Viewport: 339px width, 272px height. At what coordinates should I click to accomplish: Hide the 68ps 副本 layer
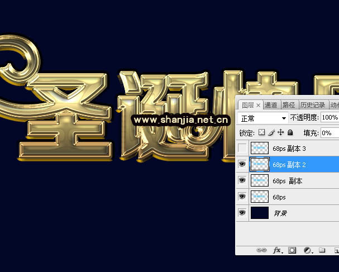(x=242, y=180)
